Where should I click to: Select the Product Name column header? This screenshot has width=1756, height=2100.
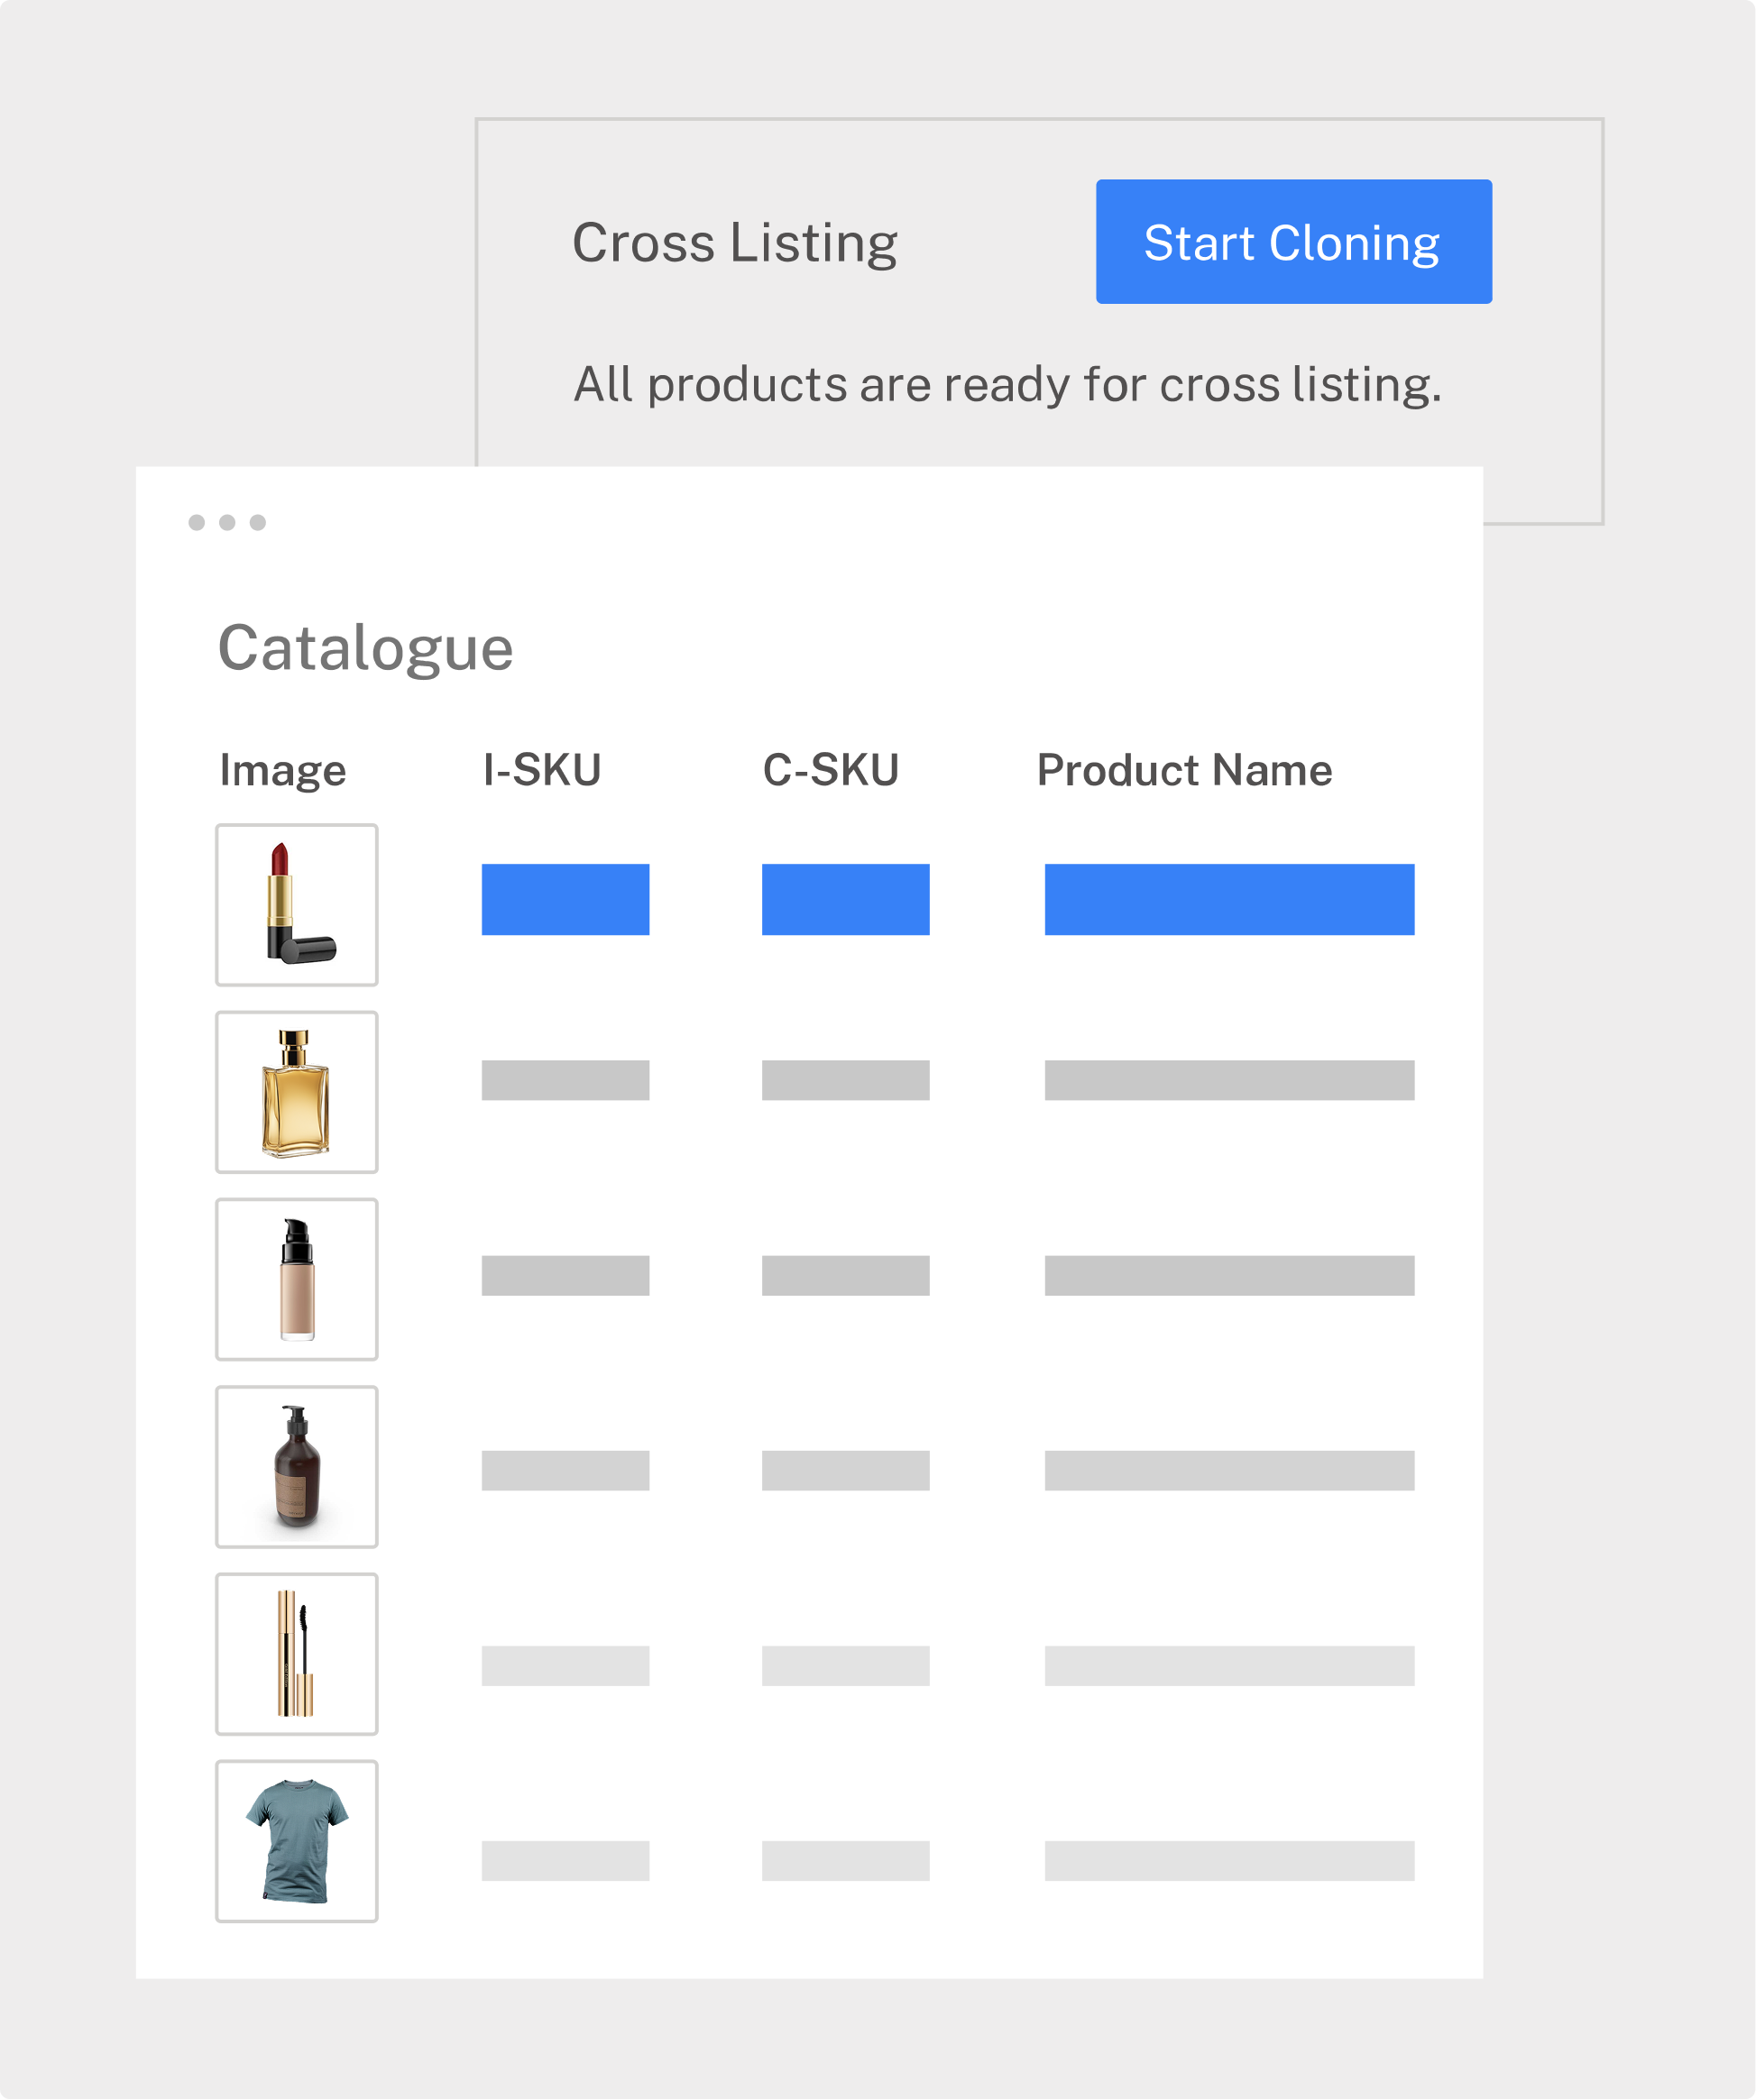click(1184, 770)
